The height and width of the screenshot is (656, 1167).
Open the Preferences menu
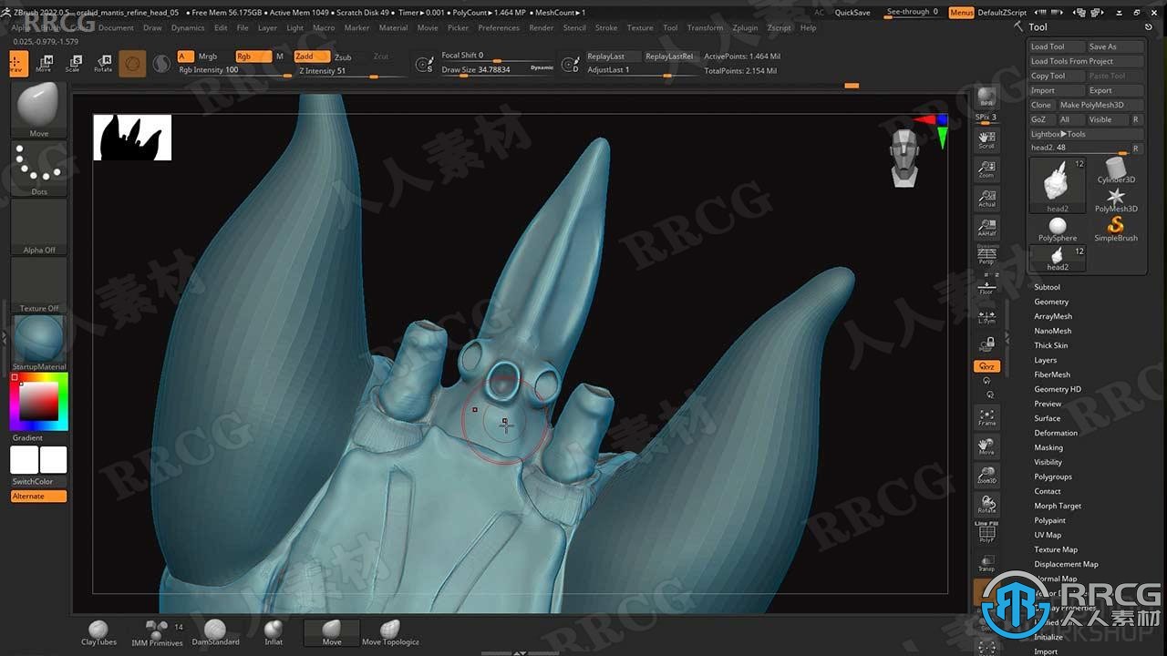499,27
